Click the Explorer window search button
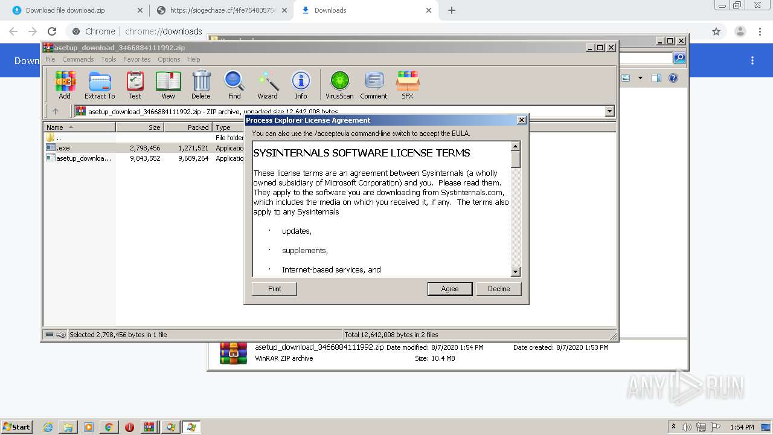 point(679,58)
